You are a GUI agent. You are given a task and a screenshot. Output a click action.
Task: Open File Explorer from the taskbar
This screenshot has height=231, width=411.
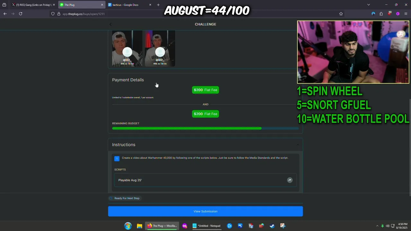[x=139, y=226]
